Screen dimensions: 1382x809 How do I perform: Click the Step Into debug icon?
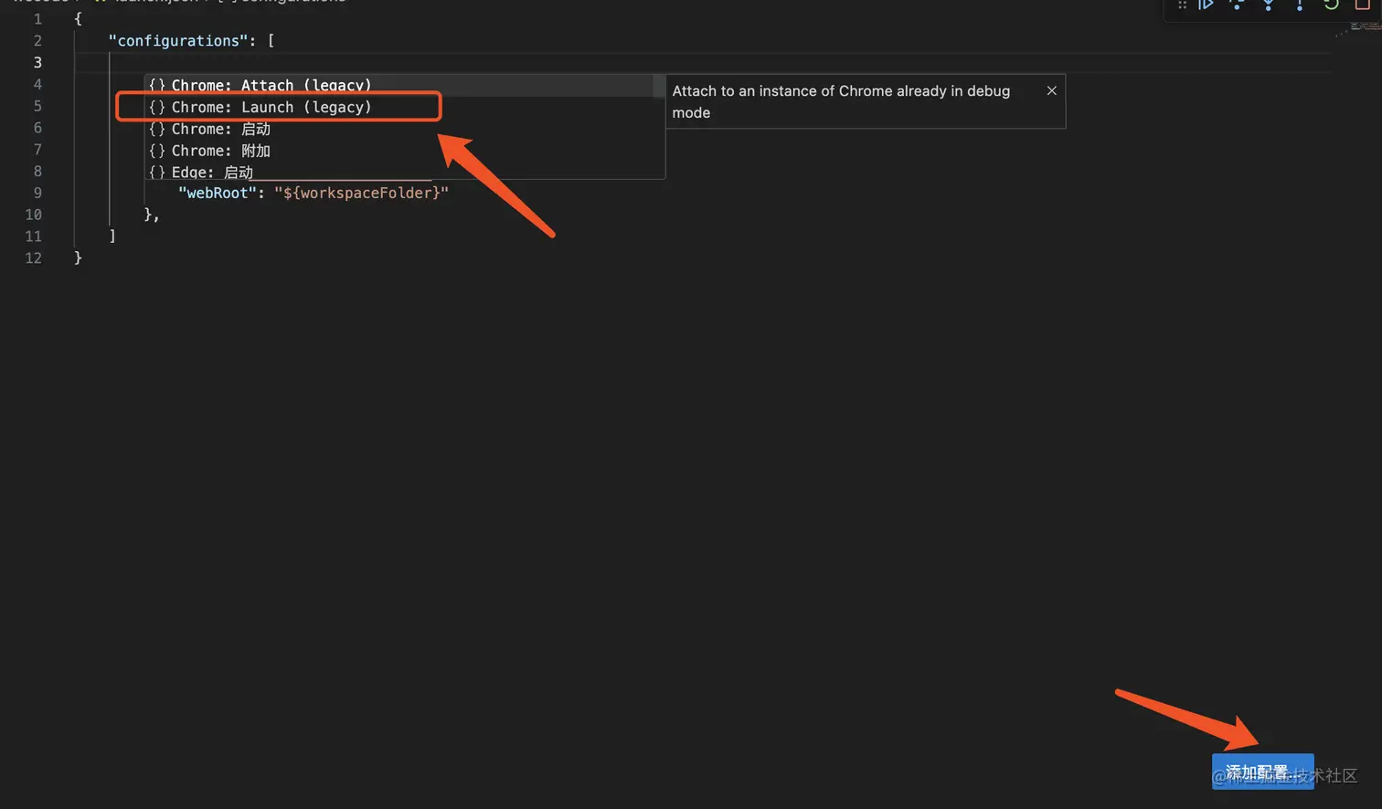pos(1269,5)
